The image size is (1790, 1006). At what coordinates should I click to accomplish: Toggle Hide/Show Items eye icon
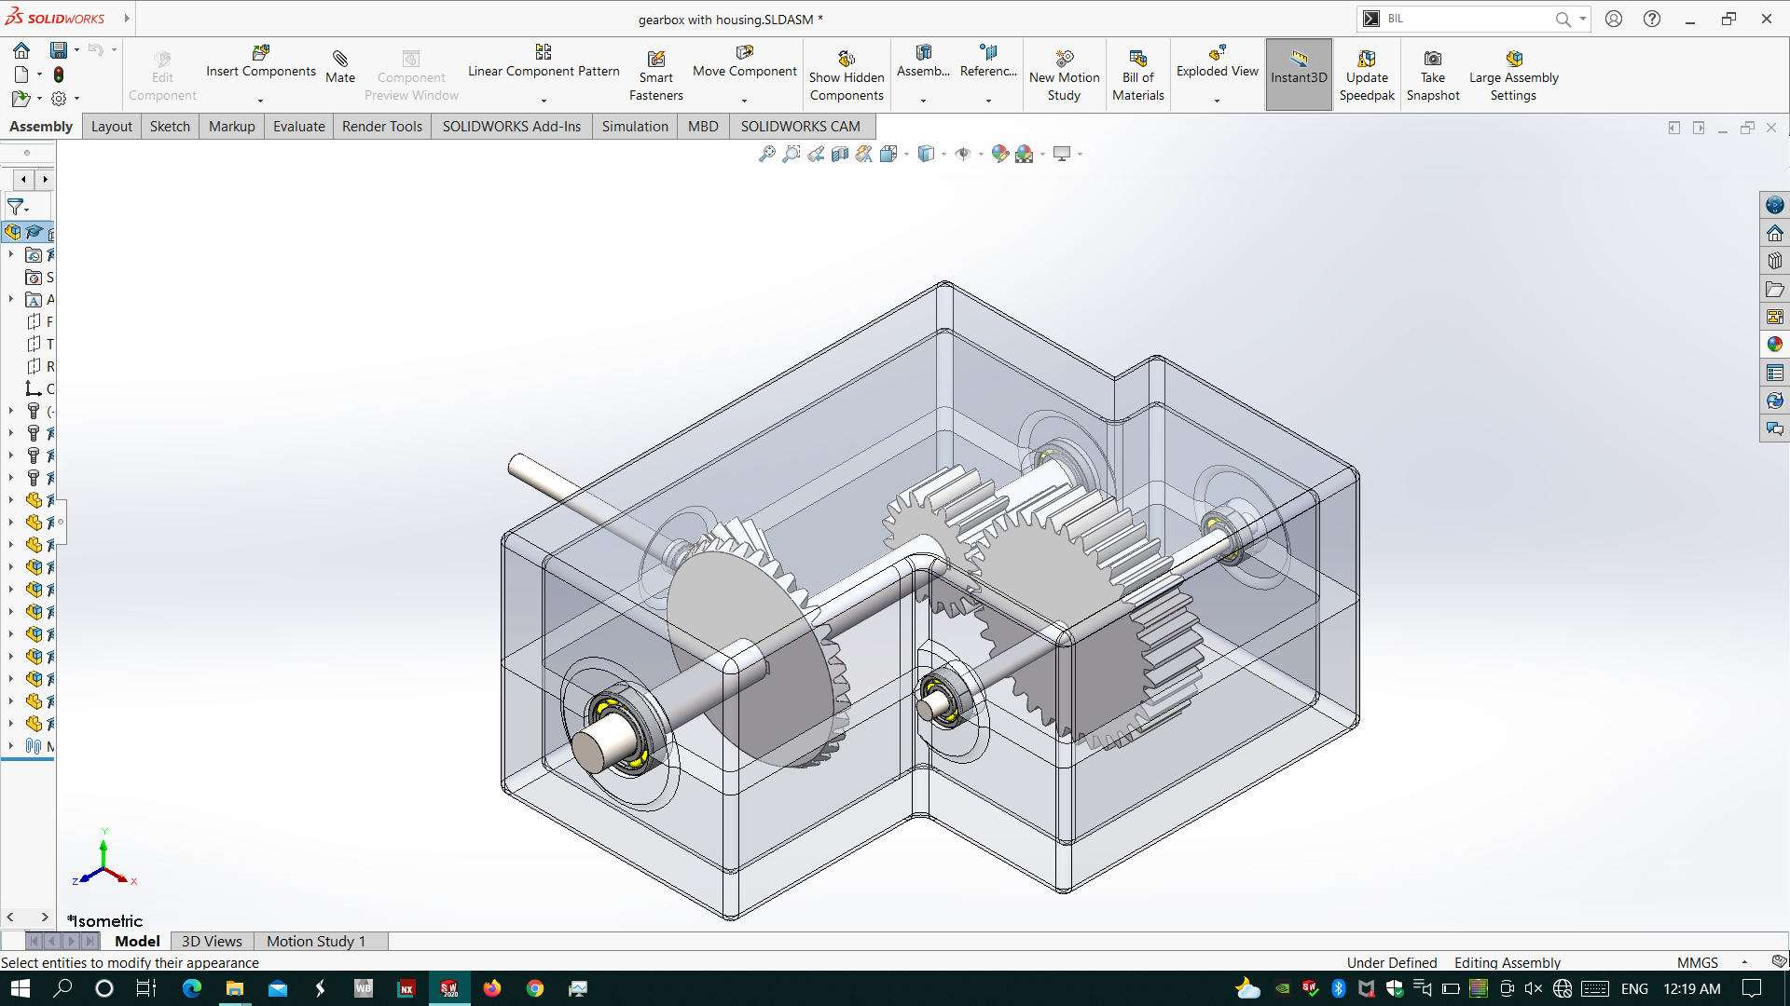coord(963,154)
